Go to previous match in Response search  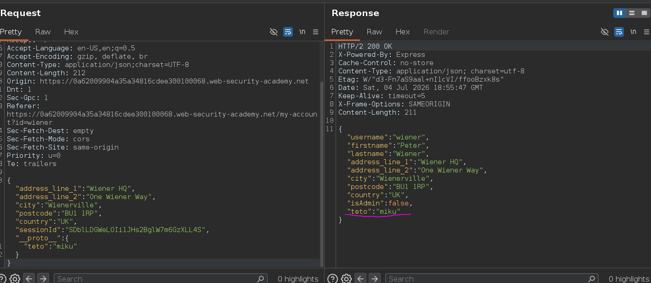(360, 278)
